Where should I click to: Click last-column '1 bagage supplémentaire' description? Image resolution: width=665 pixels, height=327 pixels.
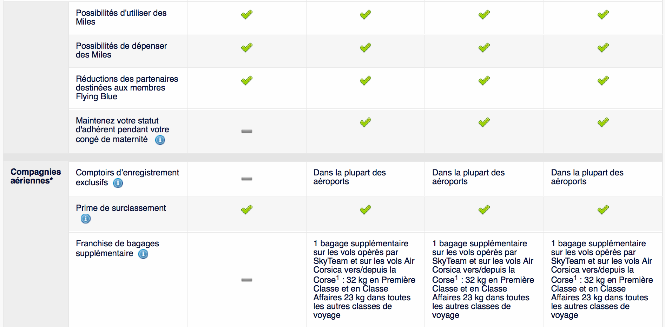coord(602,279)
